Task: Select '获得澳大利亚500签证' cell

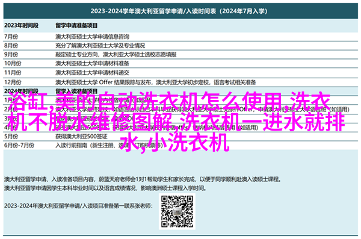Action: [x=81, y=137]
